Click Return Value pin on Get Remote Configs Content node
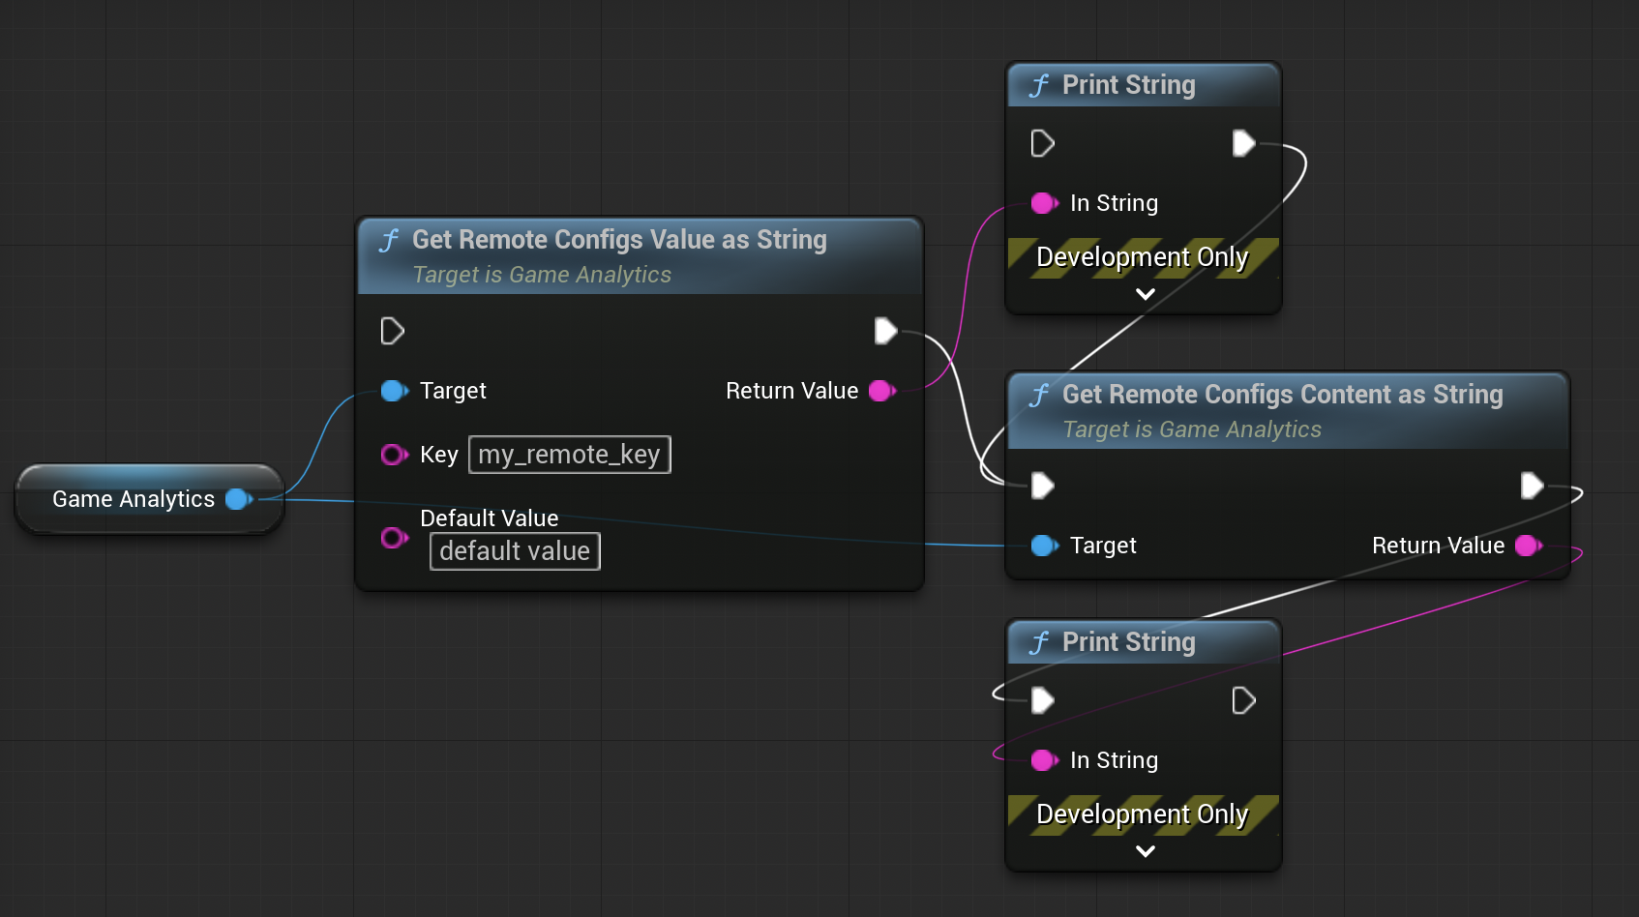This screenshot has width=1639, height=917. pos(1528,546)
